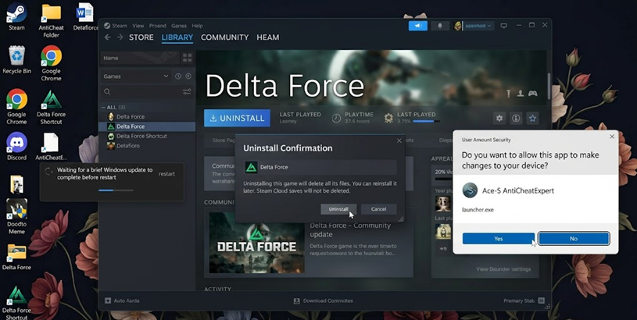Viewport: 637px width, 320px height.
Task: Open Discord desktop shortcut
Action: pyautogui.click(x=16, y=146)
